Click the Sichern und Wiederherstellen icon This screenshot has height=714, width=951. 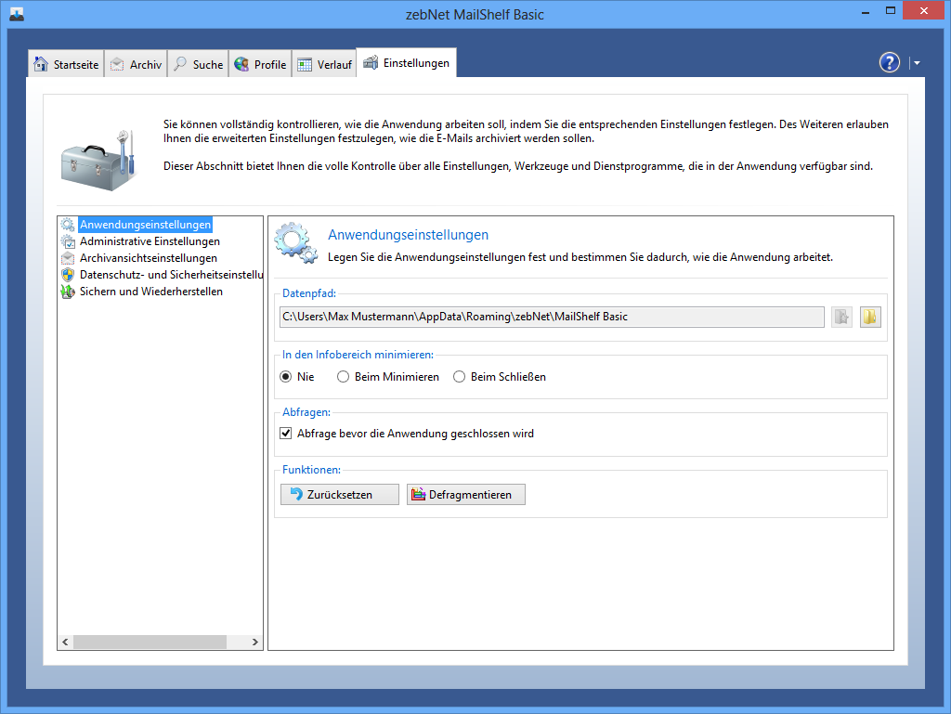click(68, 292)
